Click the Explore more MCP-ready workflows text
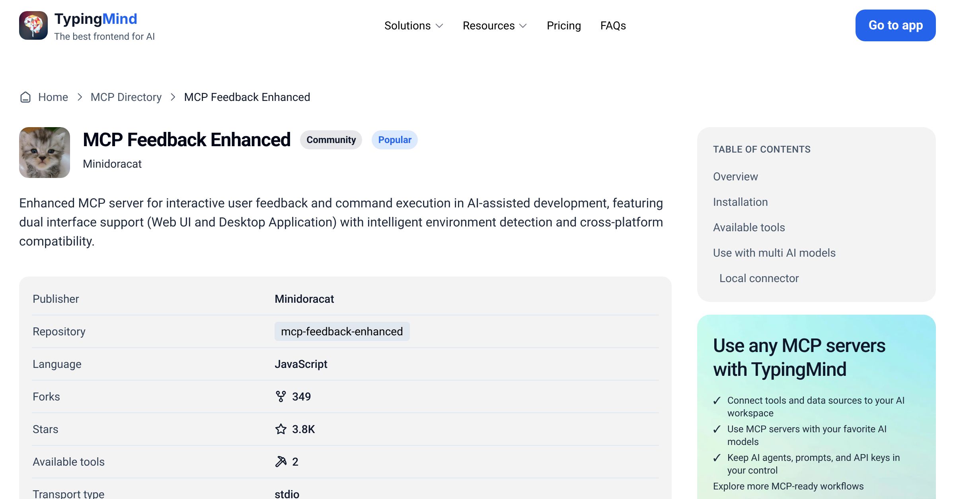This screenshot has height=499, width=955. pyautogui.click(x=788, y=486)
